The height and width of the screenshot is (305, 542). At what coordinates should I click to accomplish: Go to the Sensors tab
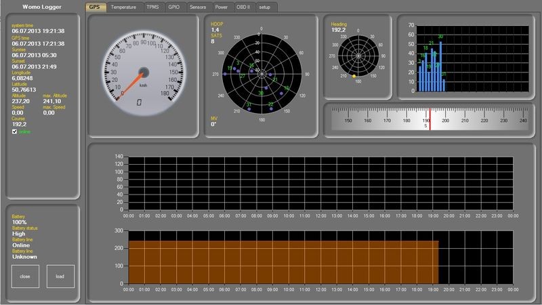[x=198, y=7]
